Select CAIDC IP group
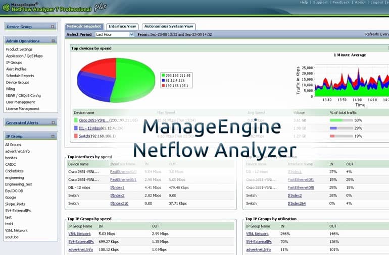389x255 pixels. tap(11, 164)
